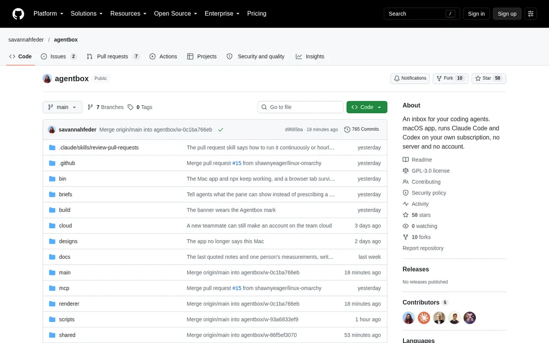Viewport: 549px width, 343px height.
Task: Click the scales icon next to GPL-3.0 license
Action: tap(405, 171)
